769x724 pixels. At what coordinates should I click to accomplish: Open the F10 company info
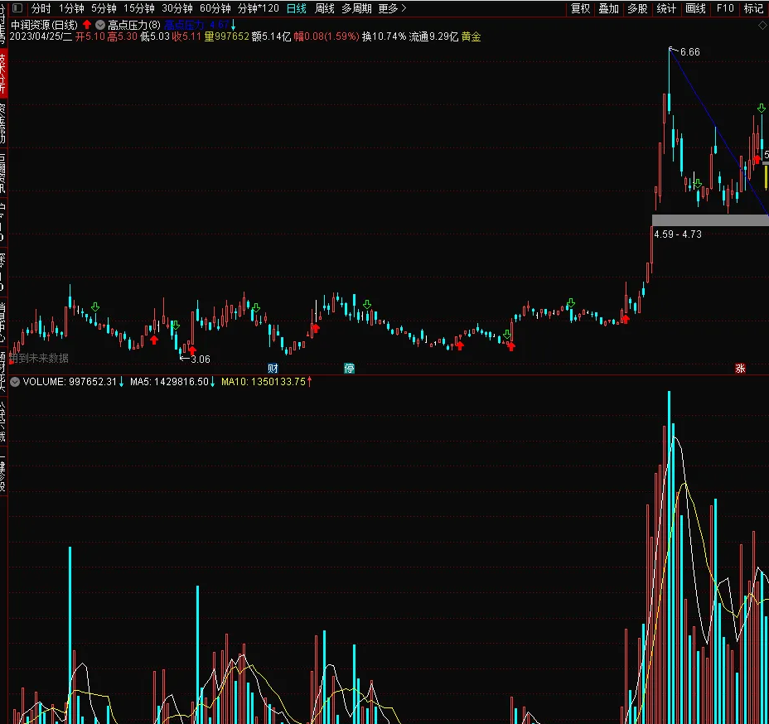[x=725, y=8]
